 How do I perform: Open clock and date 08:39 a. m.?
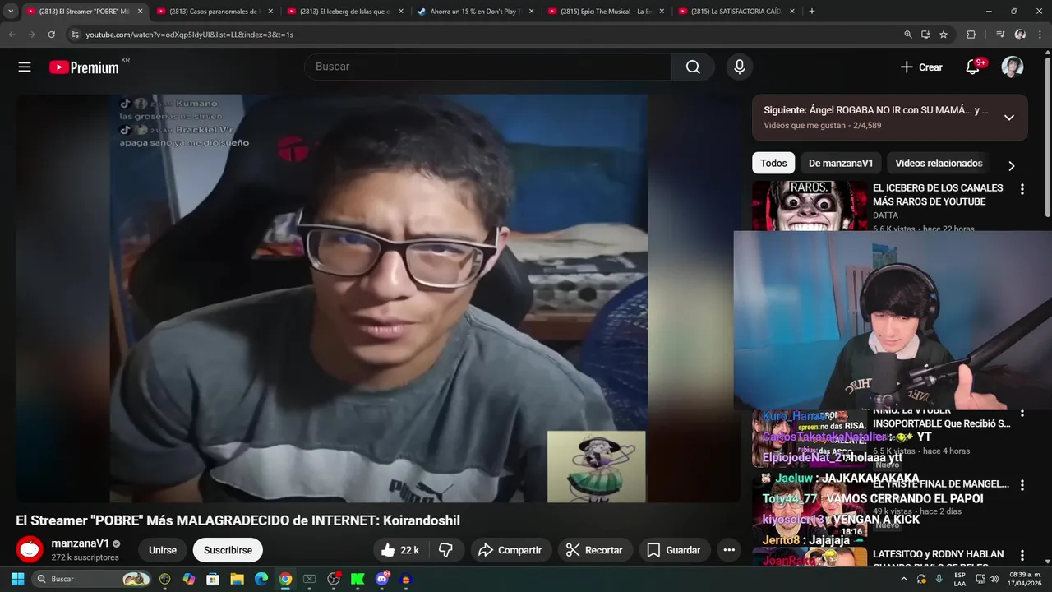pyautogui.click(x=1025, y=579)
